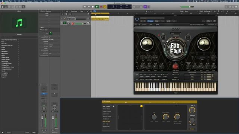Image resolution: width=239 pixels, height=134 pixels.
Task: Select the Mic Check beat preset
Action: pyautogui.click(x=106, y=119)
